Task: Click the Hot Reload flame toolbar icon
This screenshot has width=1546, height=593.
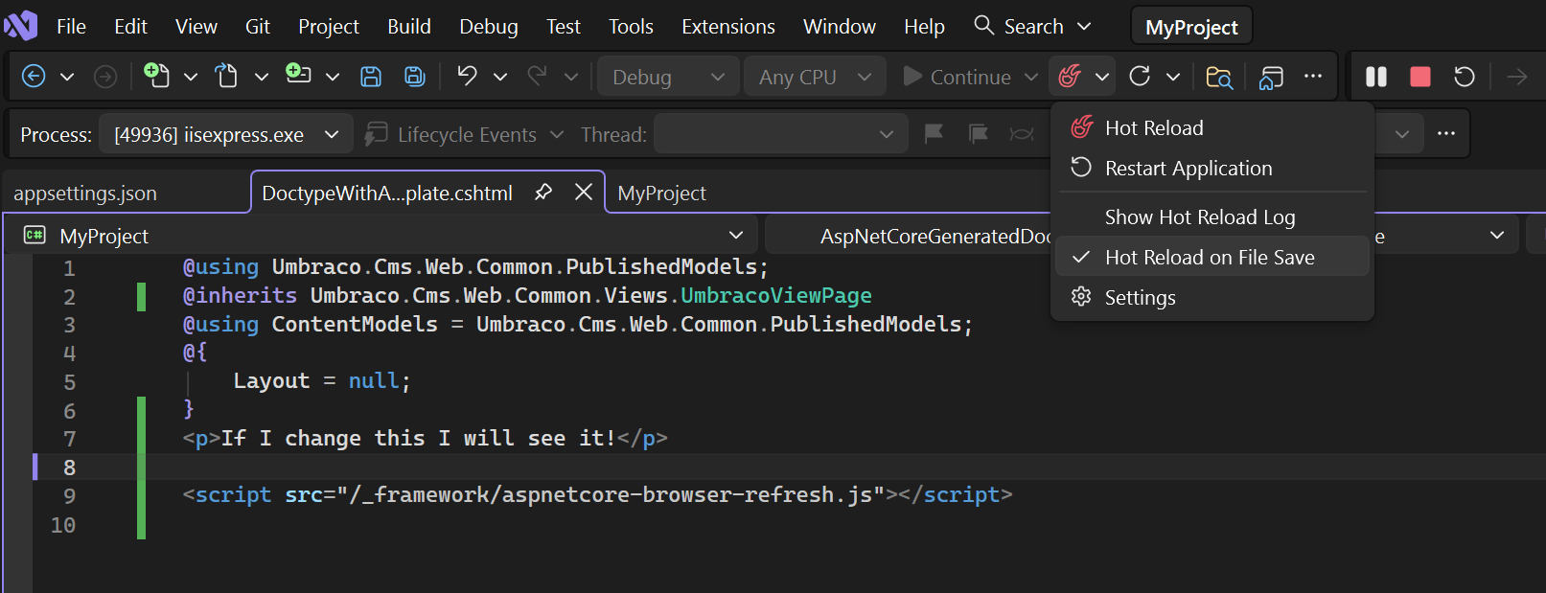Action: click(1070, 77)
